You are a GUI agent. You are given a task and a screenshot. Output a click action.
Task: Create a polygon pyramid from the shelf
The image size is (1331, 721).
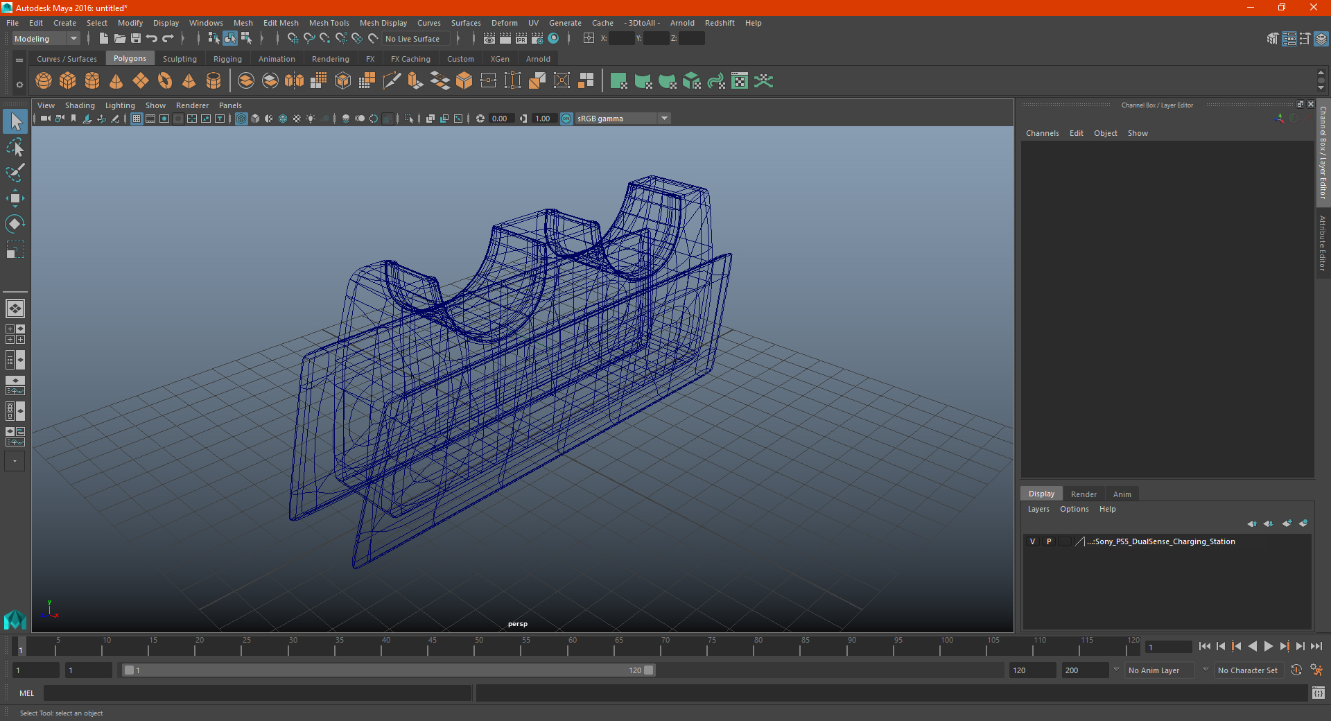pyautogui.click(x=189, y=81)
